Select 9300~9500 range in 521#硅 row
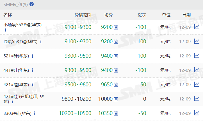Image resolution: width=203 pixels, height=121 pixels. click(78, 56)
